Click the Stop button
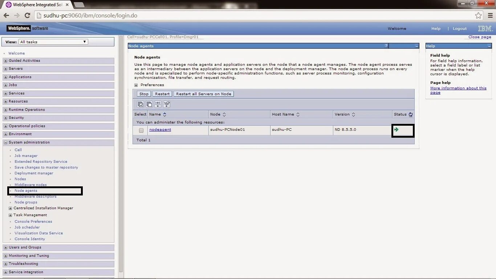Viewport: 496px width, 279px height. click(144, 94)
